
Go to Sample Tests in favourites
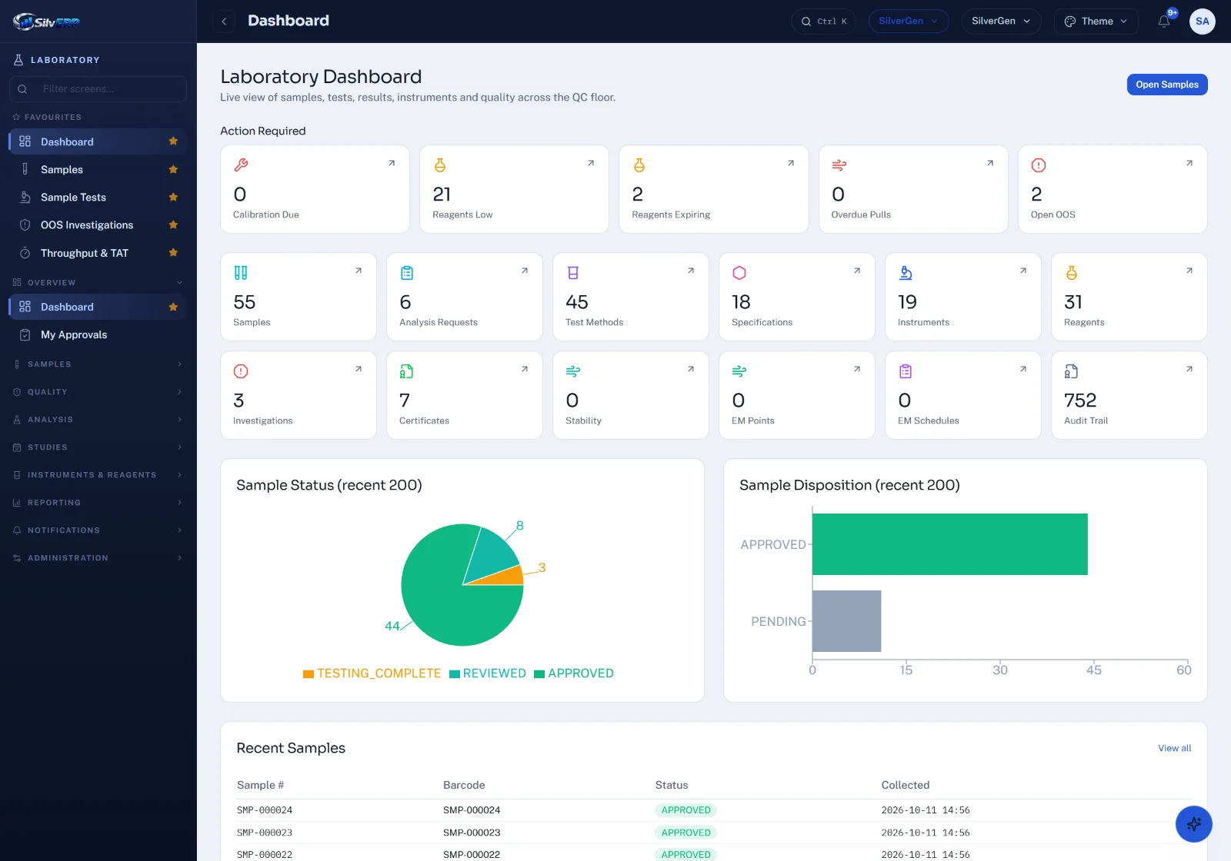click(98, 197)
